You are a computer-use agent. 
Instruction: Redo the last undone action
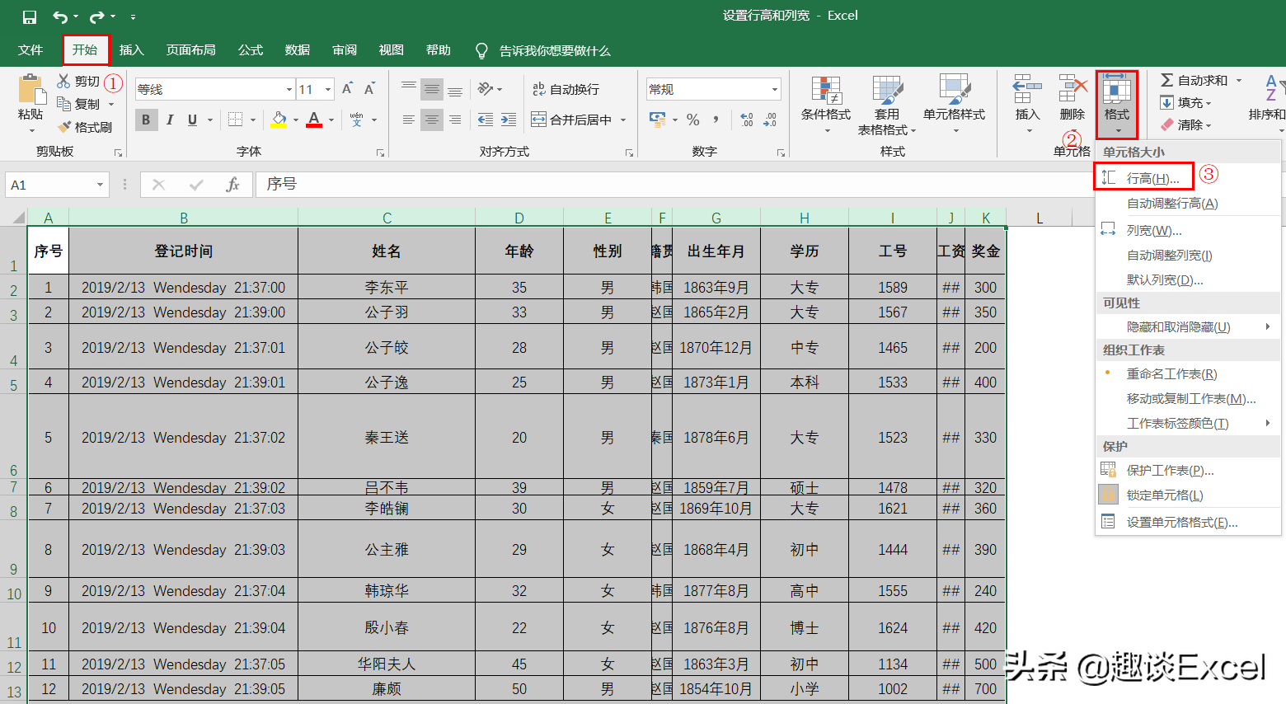click(97, 16)
